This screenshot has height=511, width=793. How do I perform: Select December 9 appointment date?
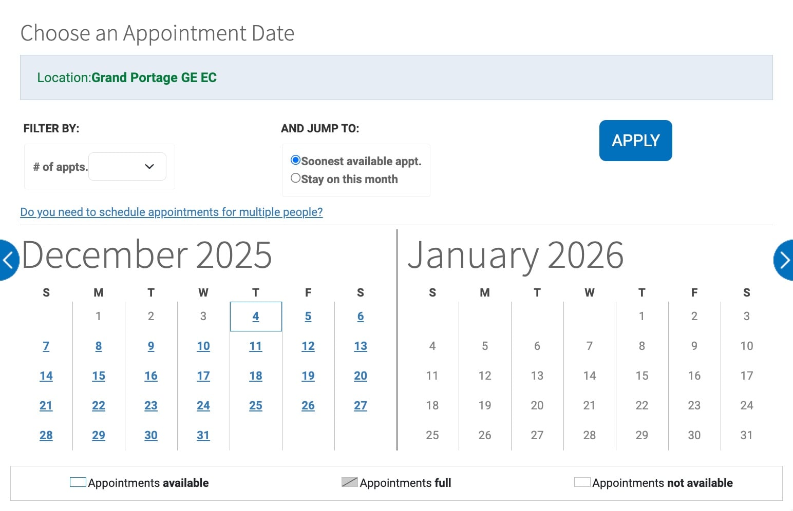pyautogui.click(x=151, y=346)
